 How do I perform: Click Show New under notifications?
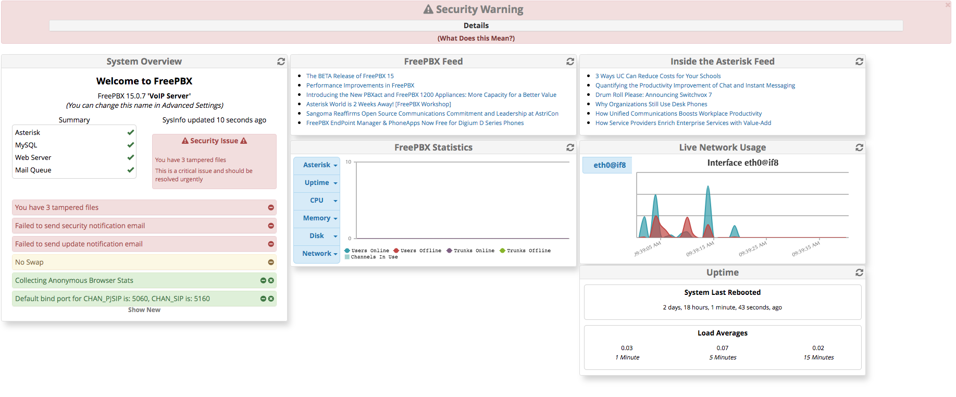click(x=144, y=310)
